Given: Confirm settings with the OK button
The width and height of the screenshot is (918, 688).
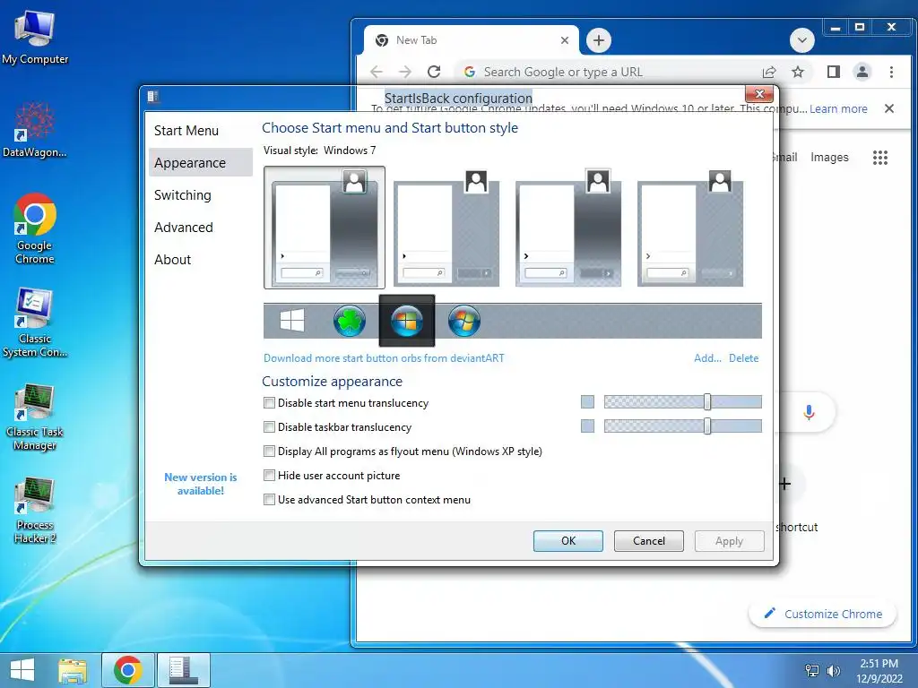Looking at the screenshot, I should point(567,541).
